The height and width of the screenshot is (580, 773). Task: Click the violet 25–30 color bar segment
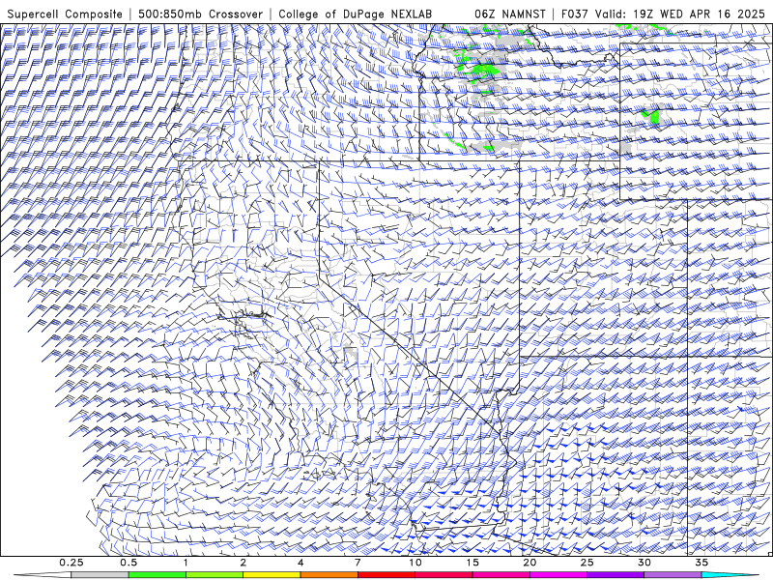tap(616, 575)
